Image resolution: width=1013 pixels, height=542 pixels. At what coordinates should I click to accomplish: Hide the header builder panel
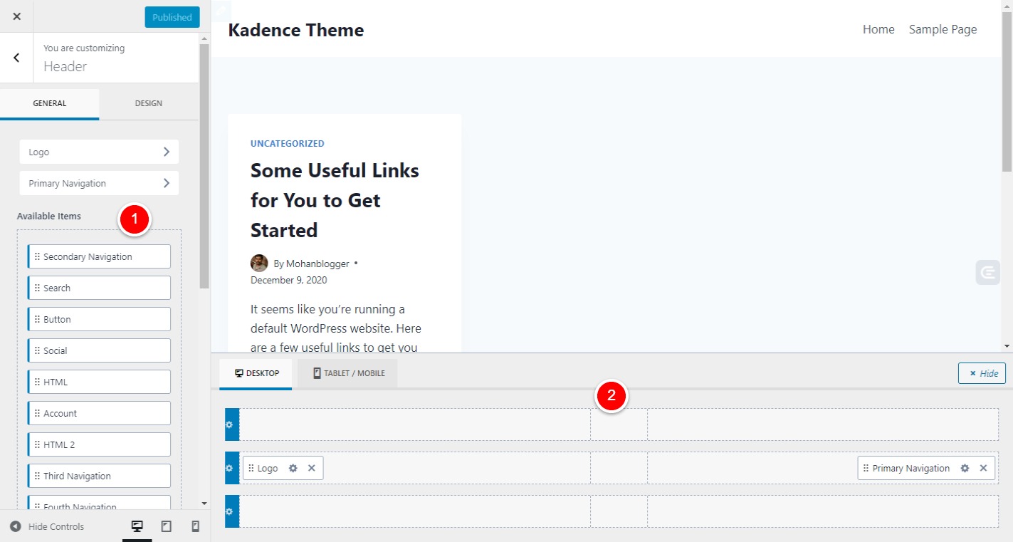(x=982, y=373)
